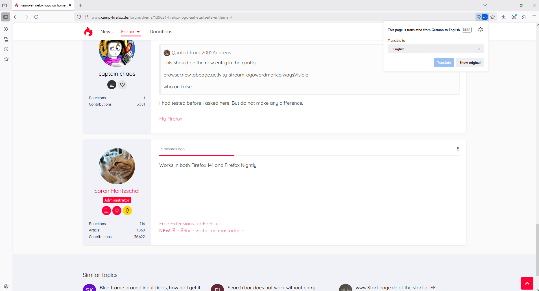This screenshot has width=539, height=291.
Task: Toggle the sidebar button in toolbar
Action: (6, 17)
